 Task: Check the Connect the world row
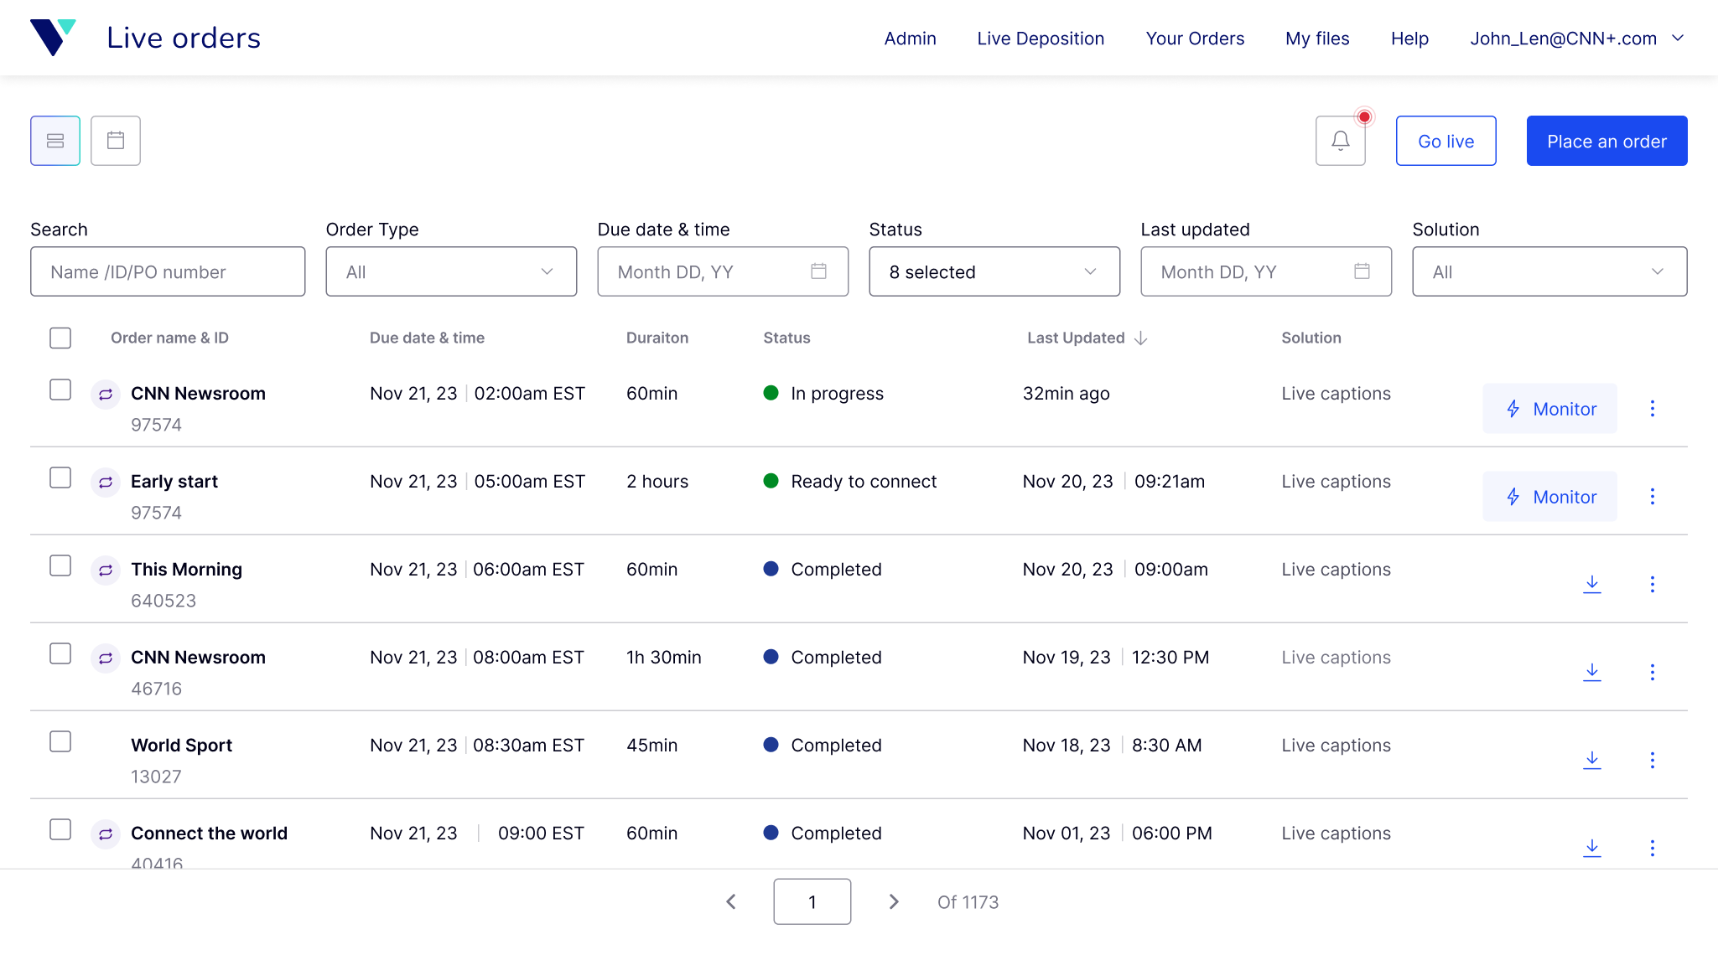[60, 829]
